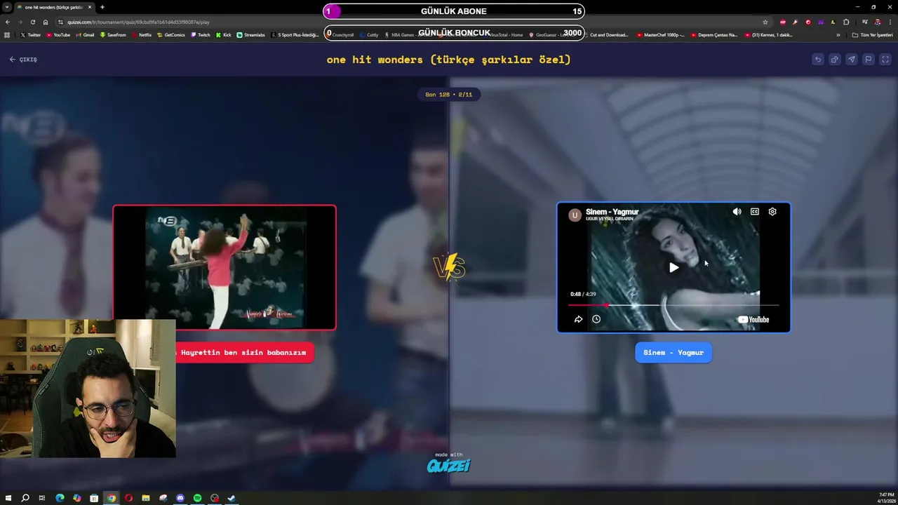Mute the YouTube video volume icon
This screenshot has width=898, height=505.
tap(737, 212)
